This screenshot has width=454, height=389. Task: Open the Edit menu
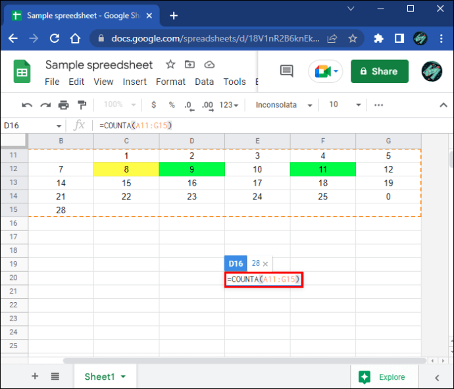(76, 82)
